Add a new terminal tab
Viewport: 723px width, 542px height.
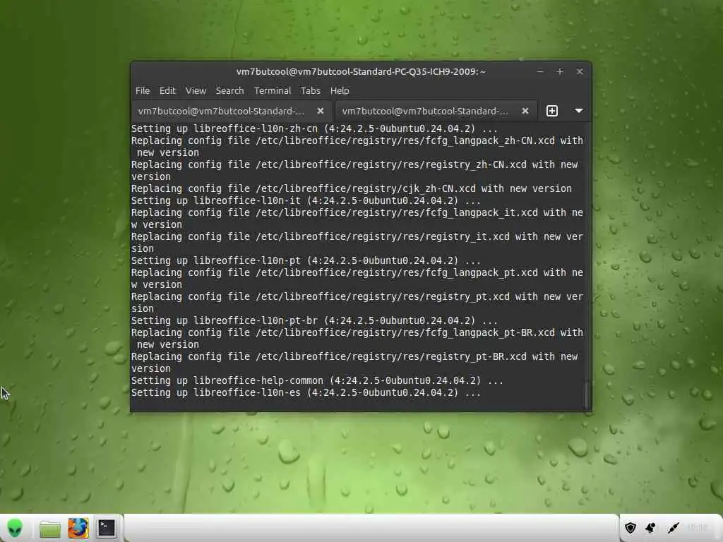552,111
